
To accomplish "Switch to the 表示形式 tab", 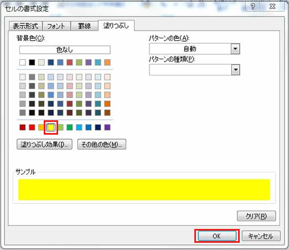I will coord(25,26).
